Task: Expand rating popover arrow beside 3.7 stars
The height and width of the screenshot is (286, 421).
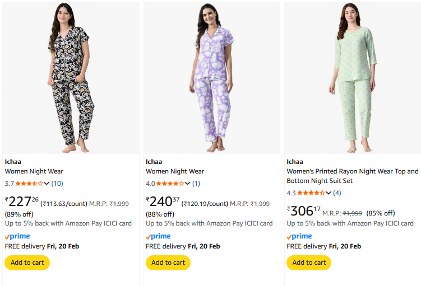Action: point(47,184)
